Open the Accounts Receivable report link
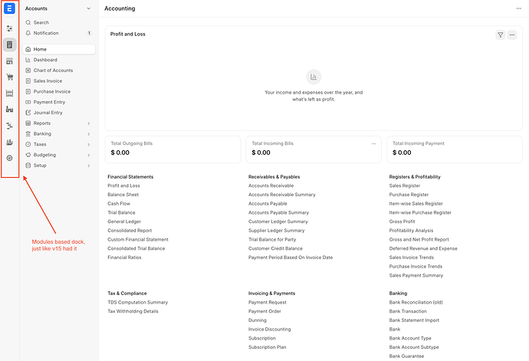 coord(271,185)
